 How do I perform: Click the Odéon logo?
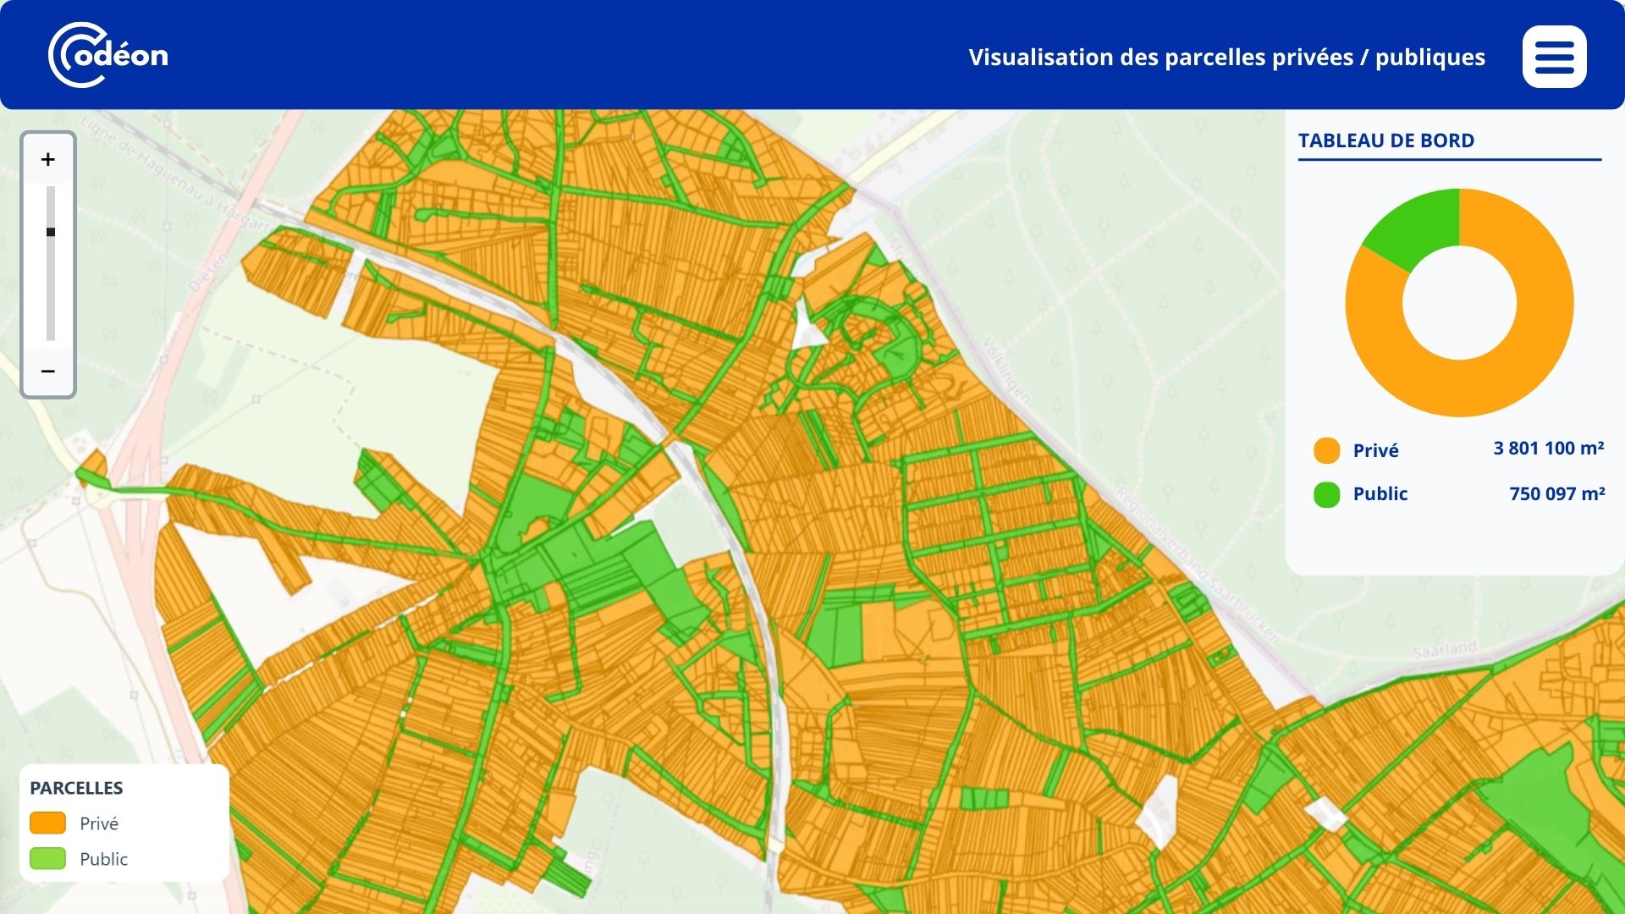pos(108,55)
